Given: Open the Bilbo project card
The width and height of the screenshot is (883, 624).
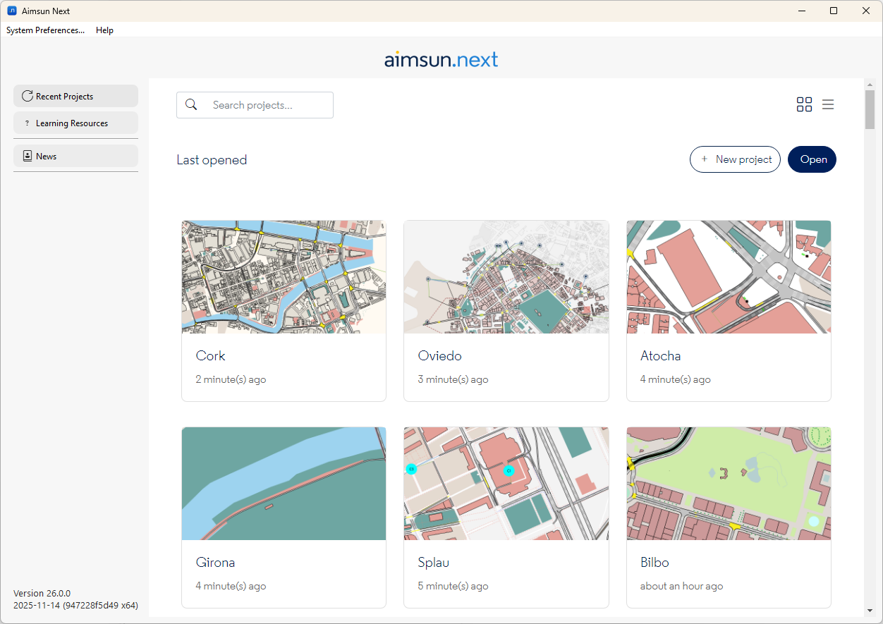Looking at the screenshot, I should 729,518.
